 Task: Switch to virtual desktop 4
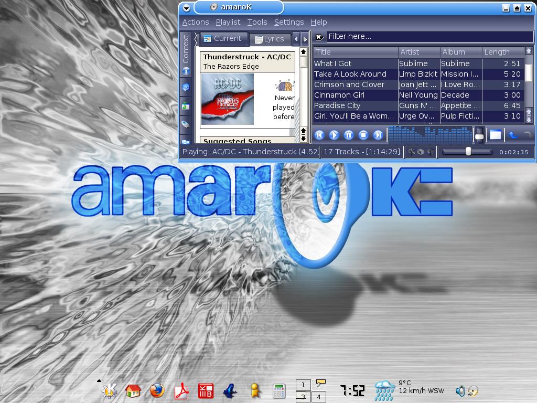(318, 397)
